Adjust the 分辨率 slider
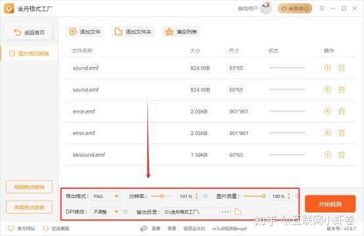364x236 pixels. pos(162,197)
